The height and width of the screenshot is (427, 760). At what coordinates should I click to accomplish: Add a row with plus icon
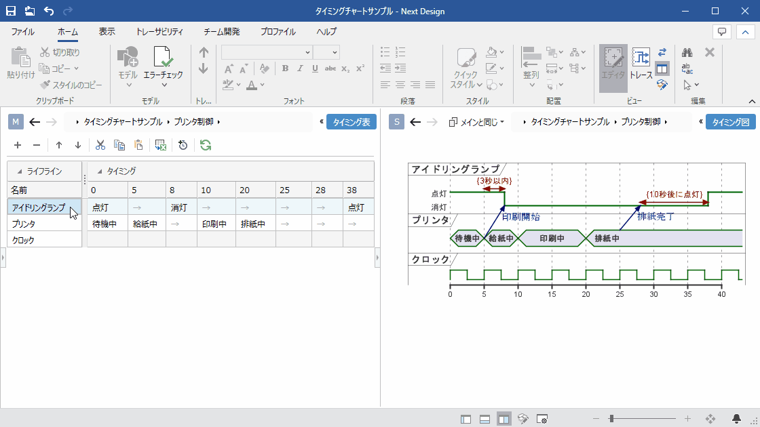coord(18,145)
